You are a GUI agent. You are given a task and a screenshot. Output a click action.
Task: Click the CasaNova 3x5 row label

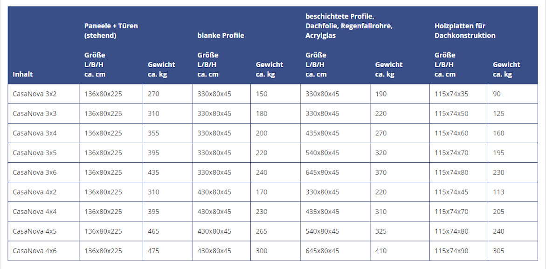[35, 153]
